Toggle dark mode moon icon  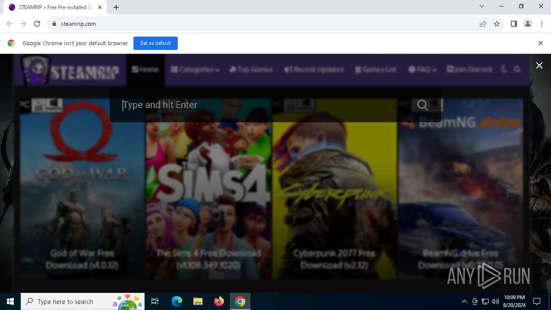click(x=504, y=69)
